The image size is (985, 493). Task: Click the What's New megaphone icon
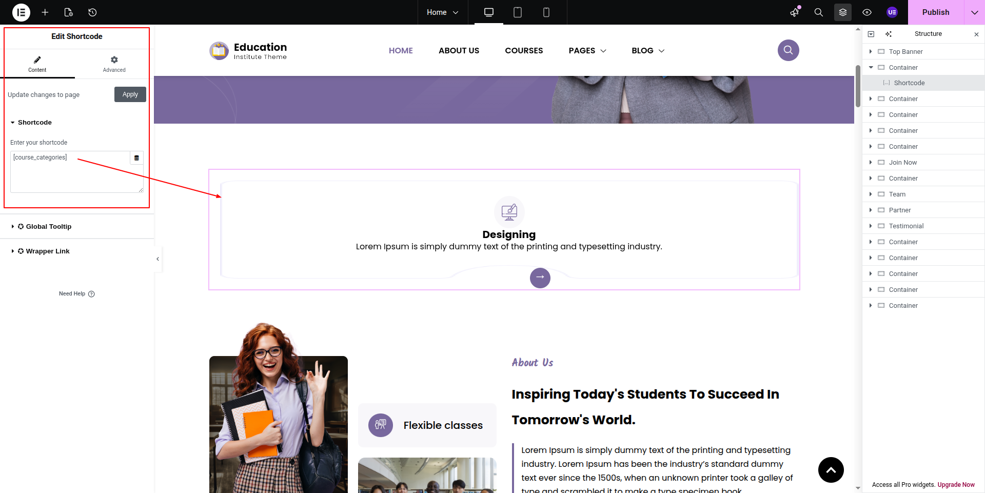tap(795, 12)
